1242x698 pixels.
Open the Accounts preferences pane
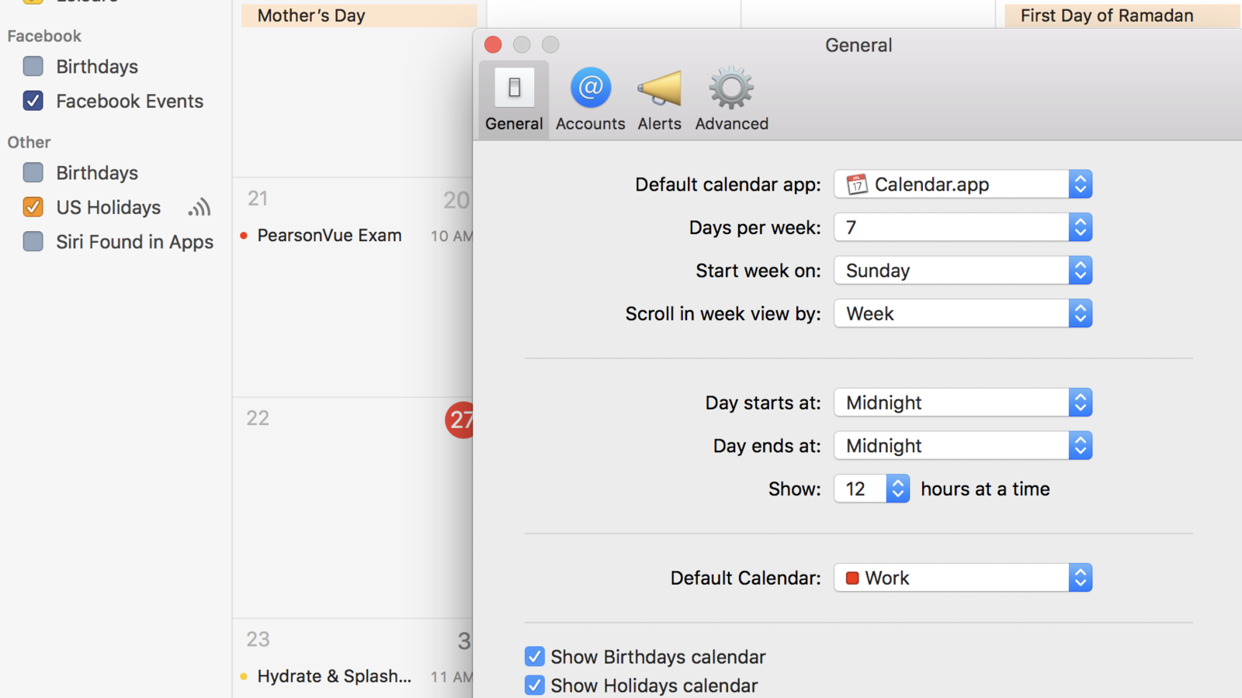590,97
